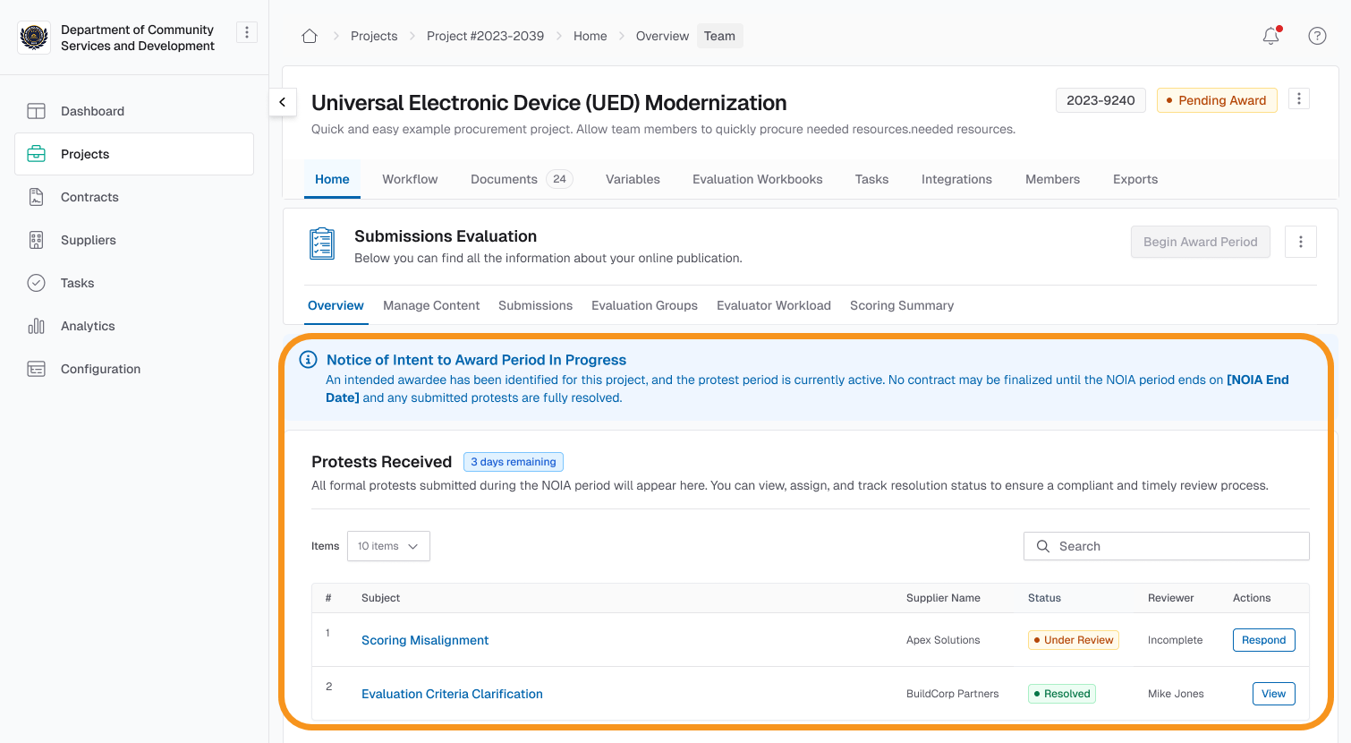Viewport: 1351px width, 743px height.
Task: Go to Suppliers in the sidebar
Action: pyautogui.click(x=89, y=240)
